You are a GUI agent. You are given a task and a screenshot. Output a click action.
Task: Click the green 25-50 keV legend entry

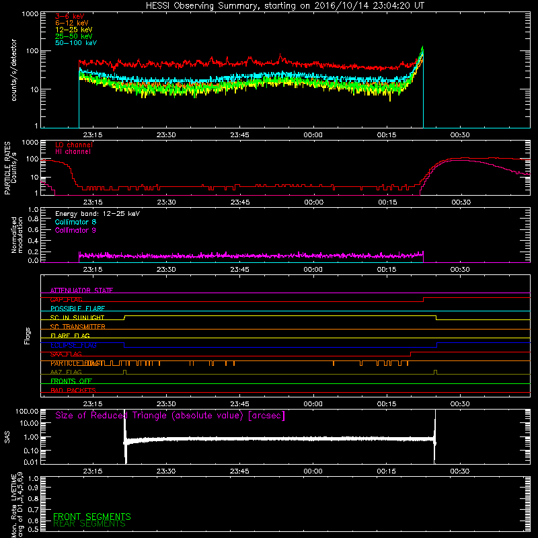pos(74,36)
